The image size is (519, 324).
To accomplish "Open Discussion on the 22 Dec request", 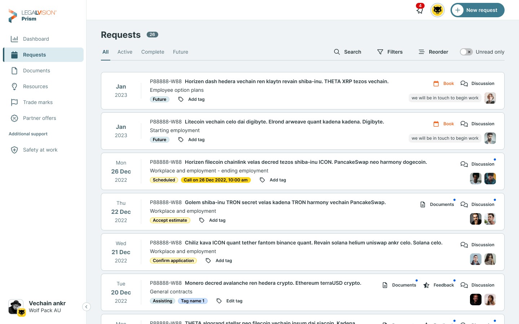I will tap(478, 204).
